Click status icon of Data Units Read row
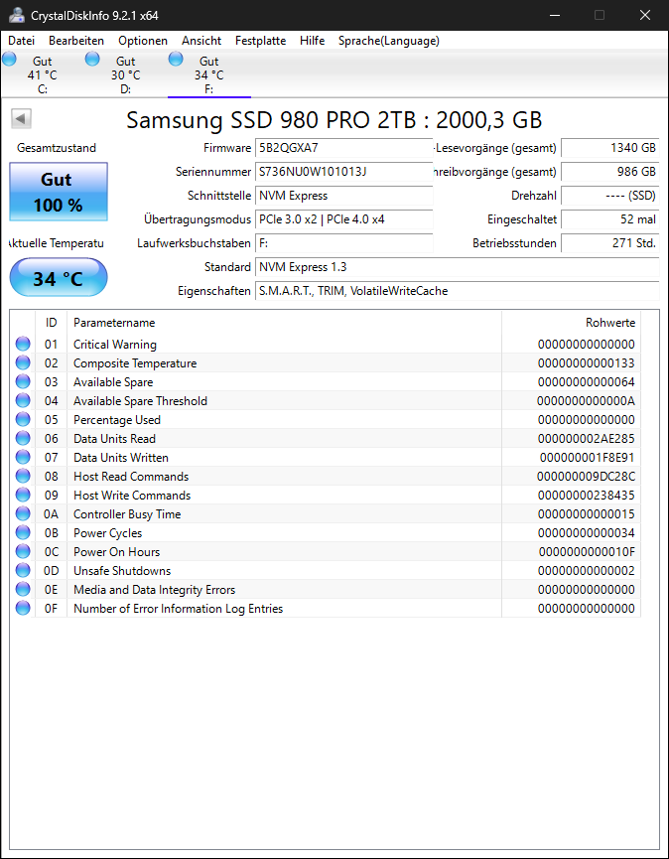 click(23, 438)
